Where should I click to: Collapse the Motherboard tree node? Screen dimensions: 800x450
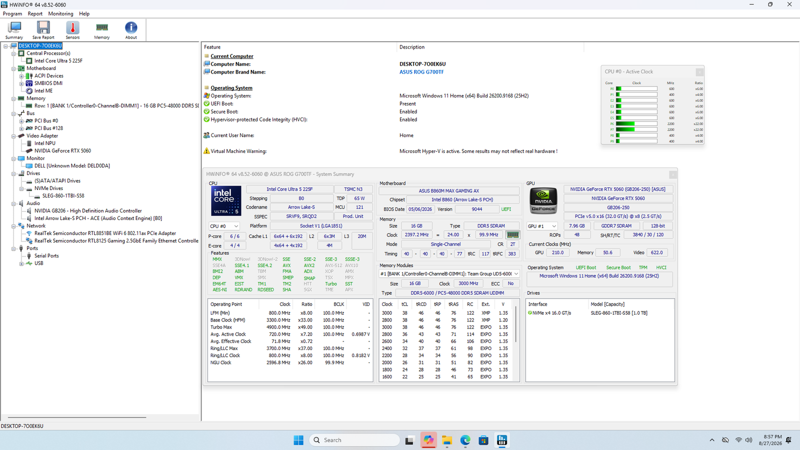point(14,68)
